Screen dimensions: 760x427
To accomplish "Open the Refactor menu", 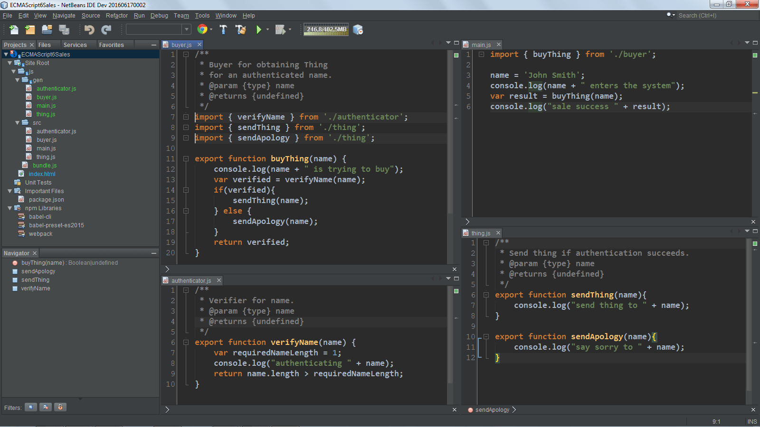I will pos(116,15).
